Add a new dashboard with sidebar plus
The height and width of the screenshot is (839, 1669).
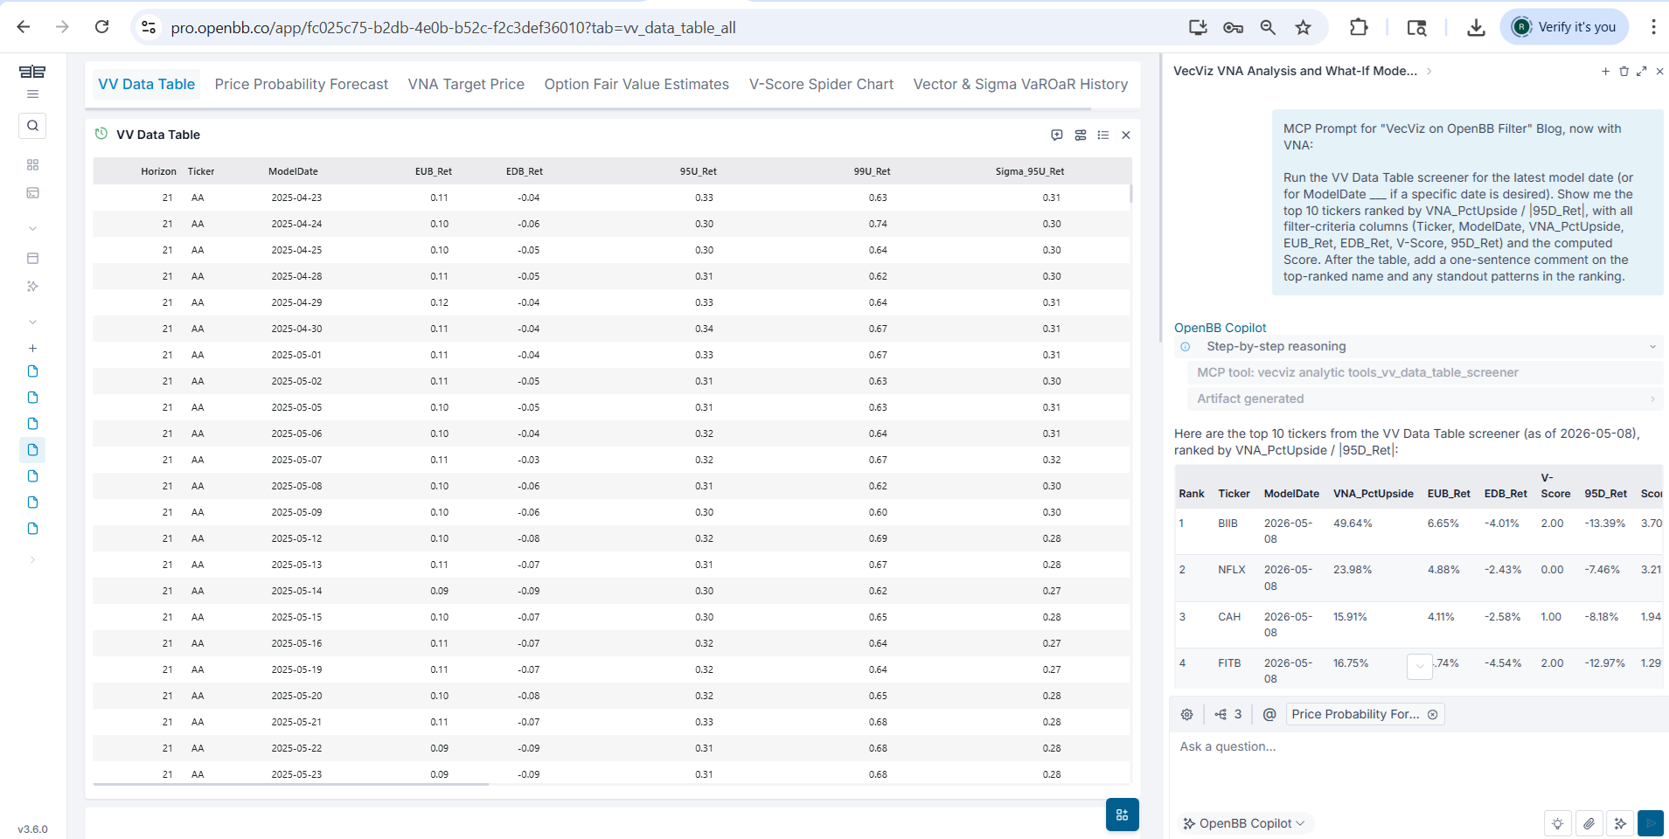point(32,348)
